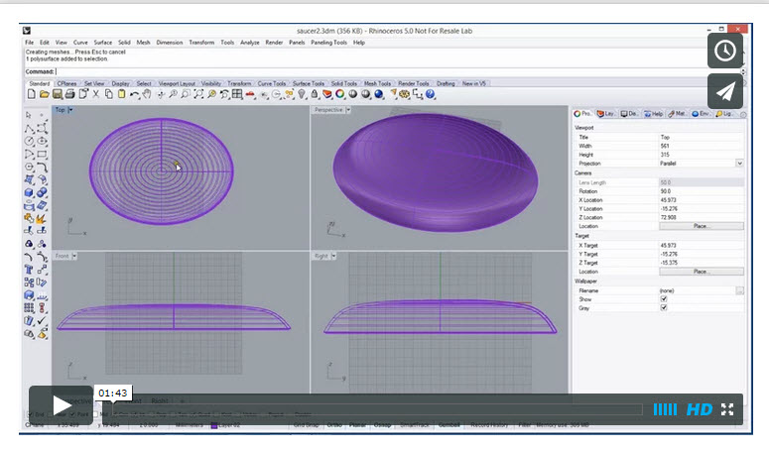
Task: Click the Undo arrow icon
Action: pos(134,94)
